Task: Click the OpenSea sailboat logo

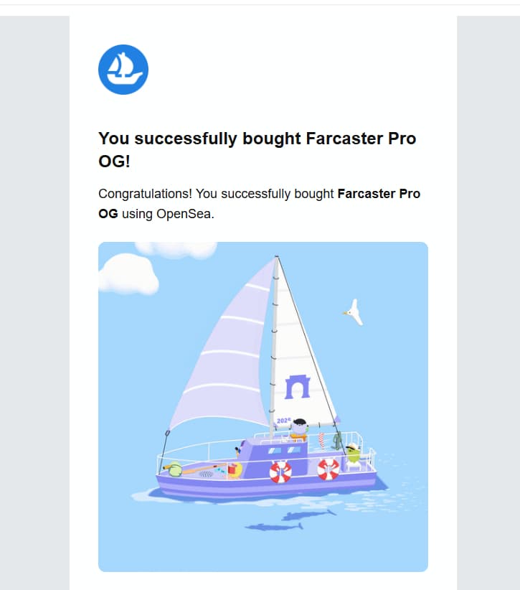Action: pyautogui.click(x=123, y=69)
